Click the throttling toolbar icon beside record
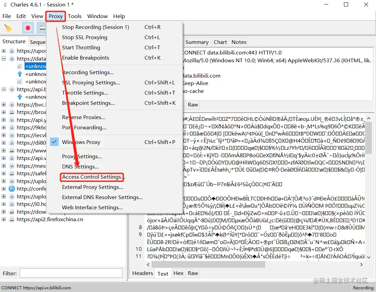 click(x=42, y=28)
